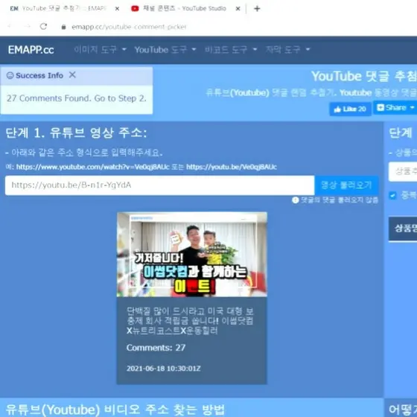Click the padlock site info icon
The width and height of the screenshot is (417, 417).
(63, 27)
